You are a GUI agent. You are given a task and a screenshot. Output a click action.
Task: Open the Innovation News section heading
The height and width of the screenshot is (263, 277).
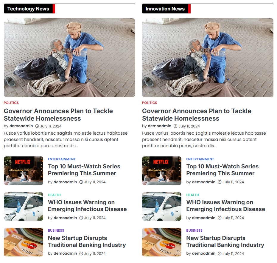pos(165,9)
